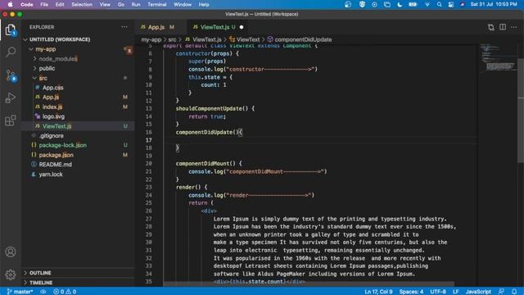Open the Go menu
The width and height of the screenshot is (524, 295).
pyautogui.click(x=121, y=4)
